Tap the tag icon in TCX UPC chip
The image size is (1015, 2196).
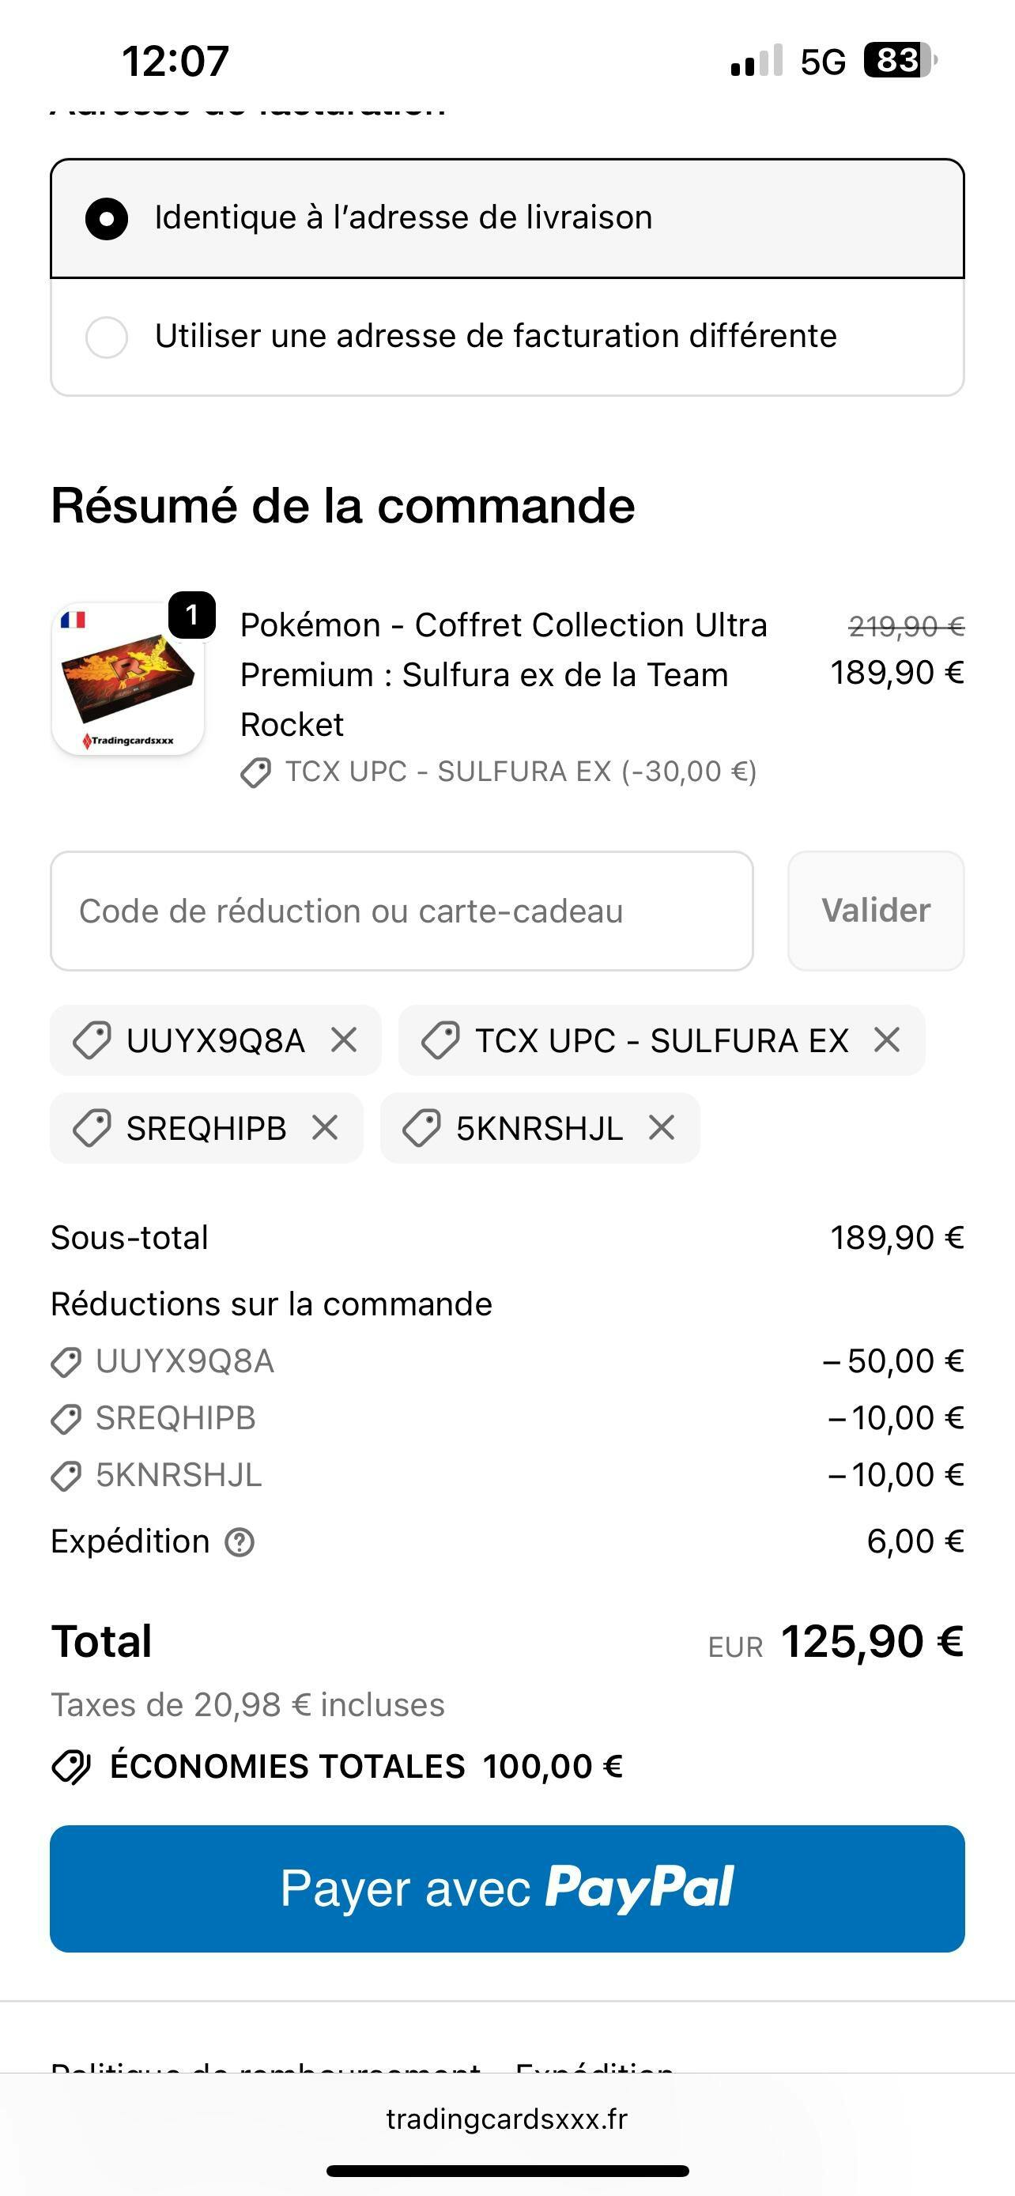click(x=440, y=1040)
